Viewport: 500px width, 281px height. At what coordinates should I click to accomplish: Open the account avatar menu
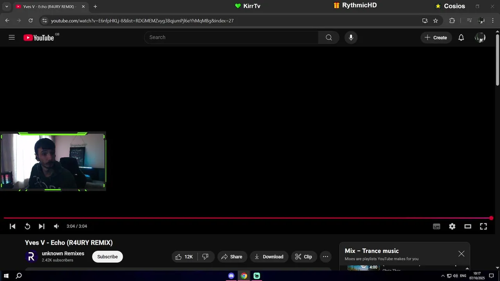point(480,37)
